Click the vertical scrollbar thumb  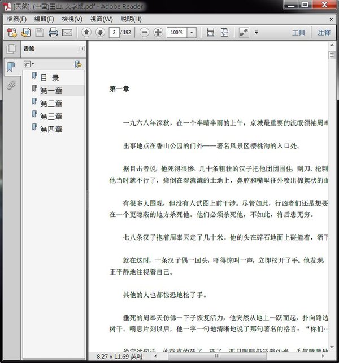tap(332, 55)
